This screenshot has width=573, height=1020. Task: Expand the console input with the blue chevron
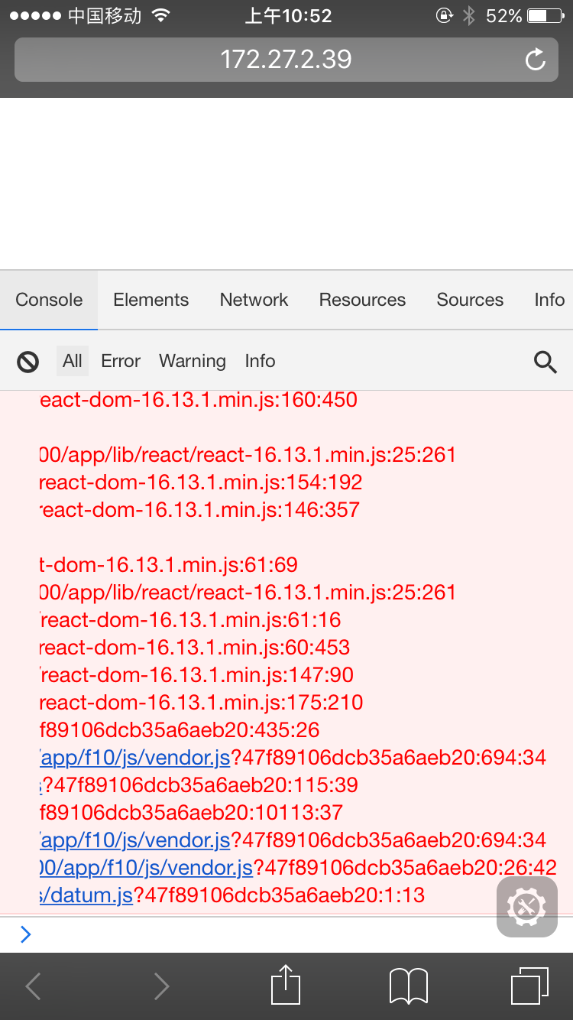coord(26,934)
